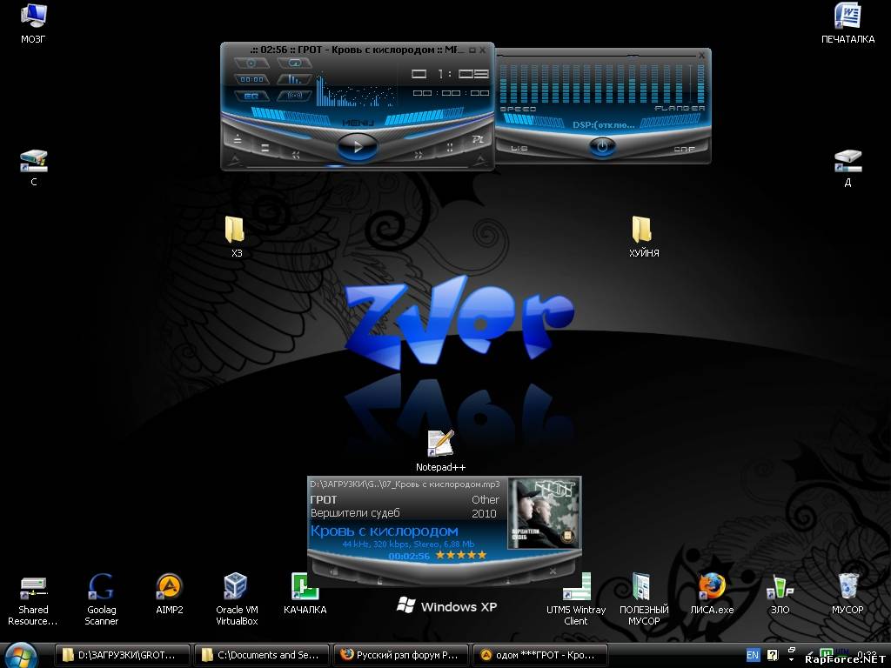Click the AIMP eject/open file button
This screenshot has width=891, height=668.
238,138
